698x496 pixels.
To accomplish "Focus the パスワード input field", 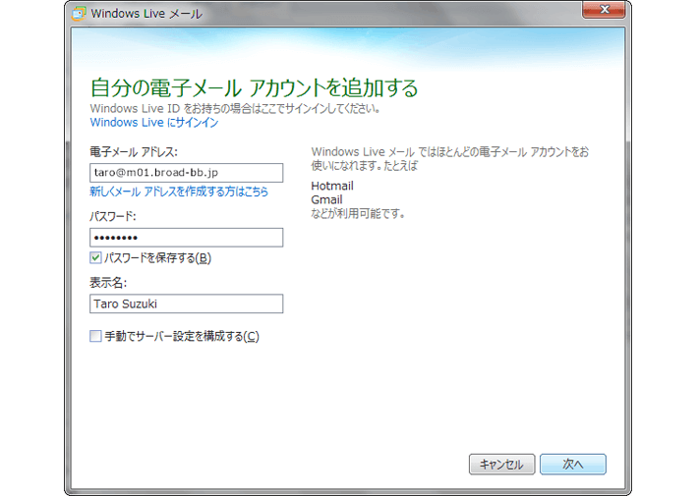I will (186, 238).
